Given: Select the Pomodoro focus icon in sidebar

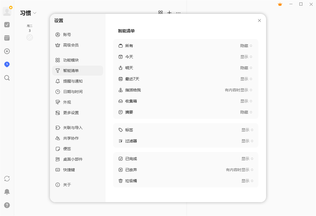Looking at the screenshot, I should click(x=7, y=51).
